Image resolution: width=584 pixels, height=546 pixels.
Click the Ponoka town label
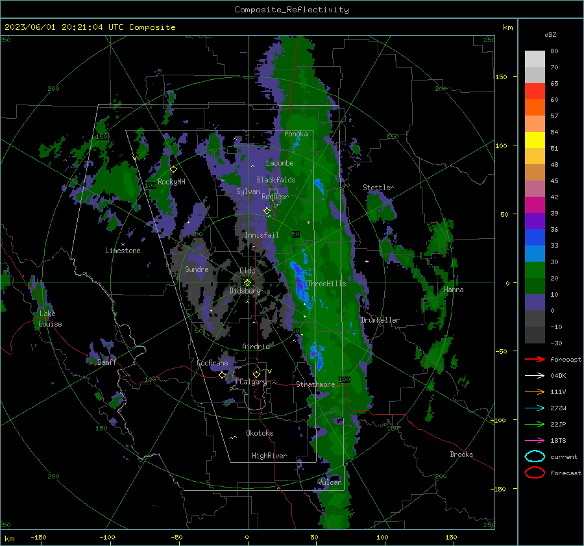coord(296,134)
